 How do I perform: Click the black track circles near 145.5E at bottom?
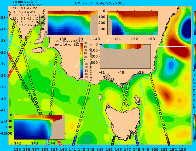(x=113, y=140)
